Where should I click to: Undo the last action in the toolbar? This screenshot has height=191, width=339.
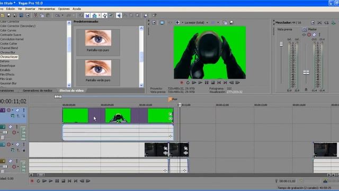57,15
